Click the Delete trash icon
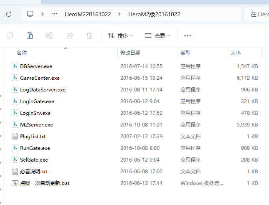 click(x=90, y=35)
